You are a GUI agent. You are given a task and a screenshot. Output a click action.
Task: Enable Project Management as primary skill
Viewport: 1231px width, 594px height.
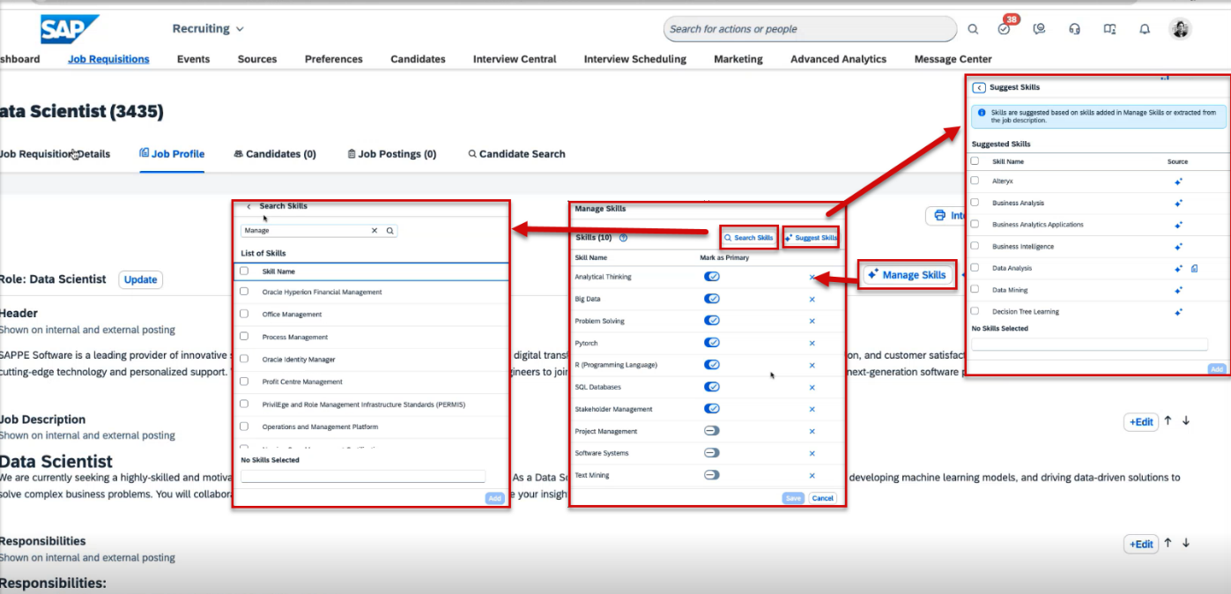[712, 431]
